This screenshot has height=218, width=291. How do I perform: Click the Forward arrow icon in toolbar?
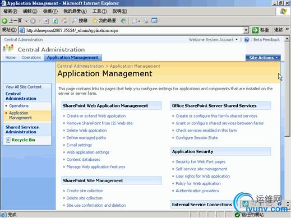point(33,21)
